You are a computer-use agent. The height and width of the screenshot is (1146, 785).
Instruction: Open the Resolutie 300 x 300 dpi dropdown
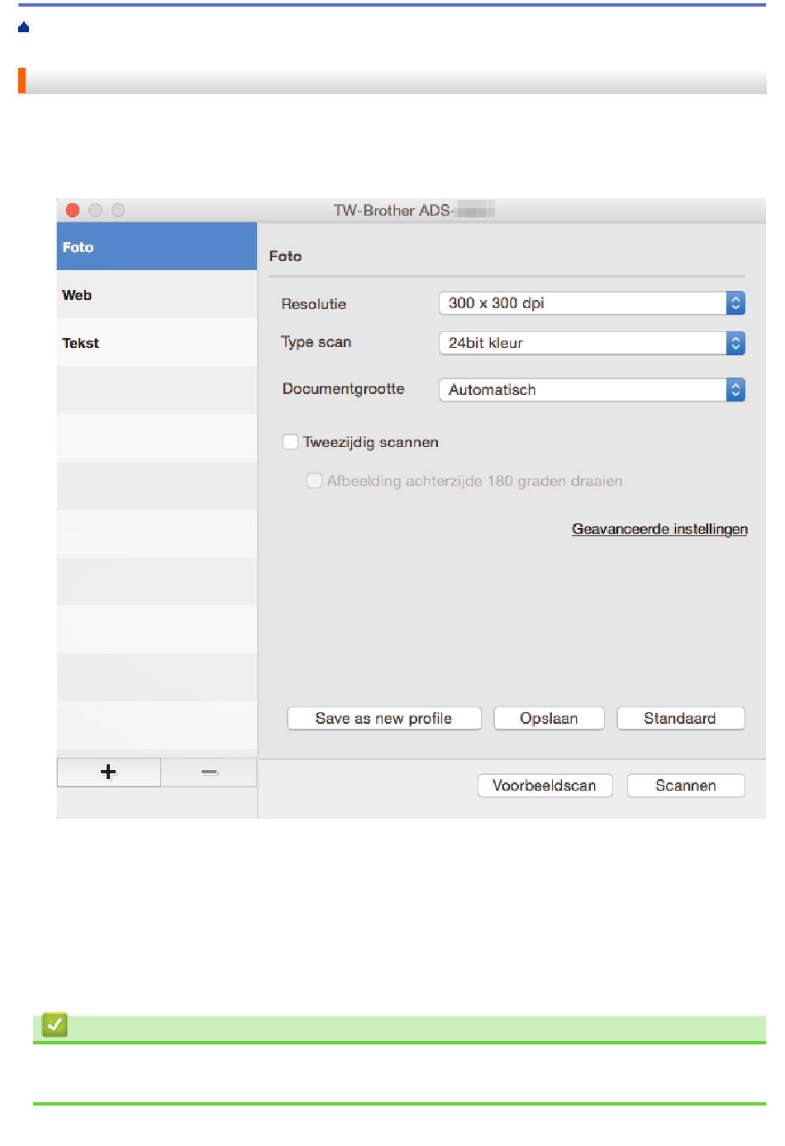point(583,303)
